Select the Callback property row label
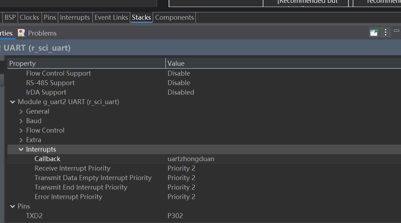Image resolution: width=401 pixels, height=223 pixels. tap(48, 159)
